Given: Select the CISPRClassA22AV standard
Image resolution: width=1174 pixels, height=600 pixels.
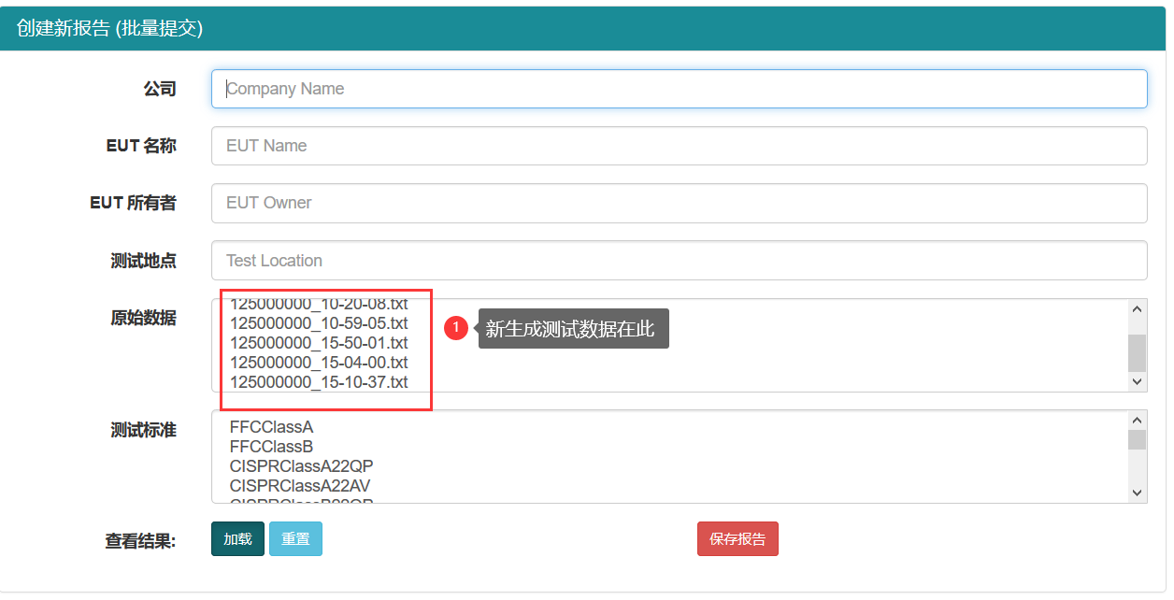Looking at the screenshot, I should coord(300,485).
